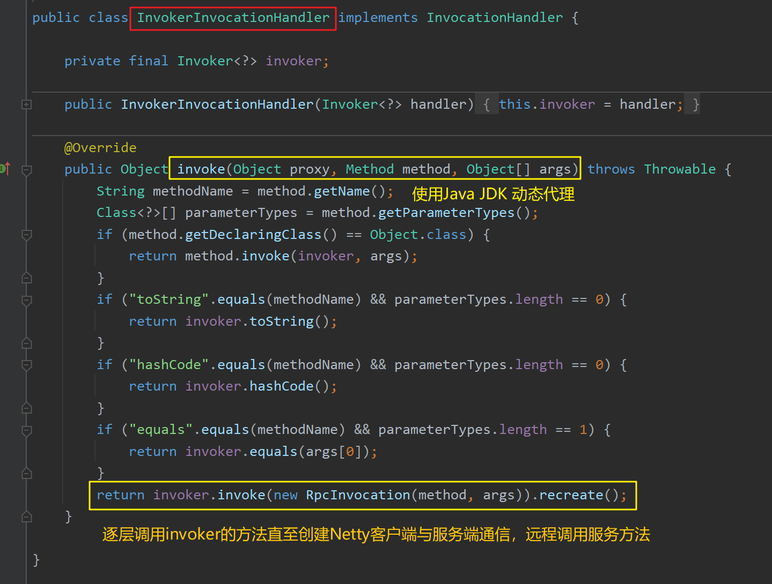Click the invoke method name in its signature
The image size is (772, 584).
(x=201, y=169)
